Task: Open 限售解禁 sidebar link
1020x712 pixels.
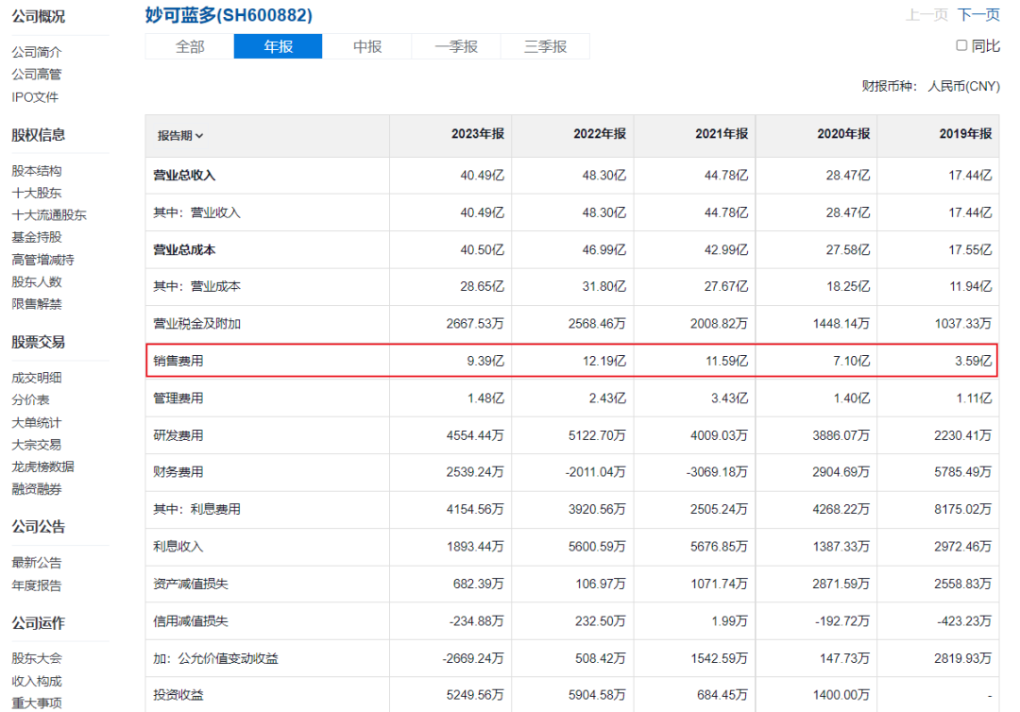Action: (x=37, y=304)
